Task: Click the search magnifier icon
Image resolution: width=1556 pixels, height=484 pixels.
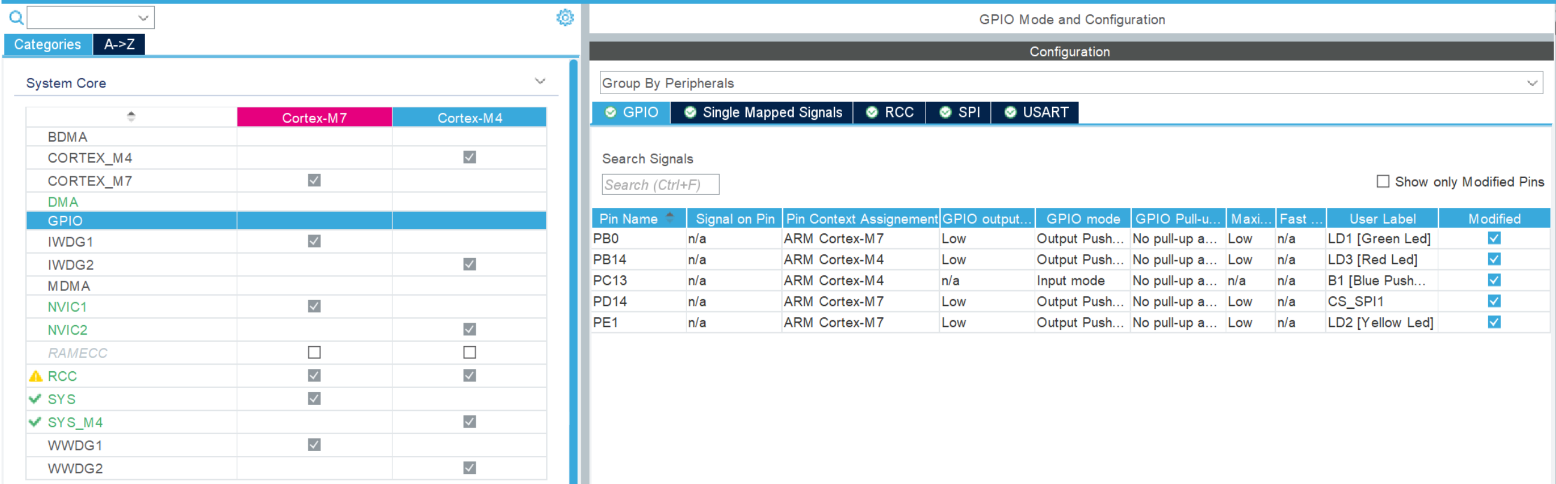Action: (x=16, y=18)
